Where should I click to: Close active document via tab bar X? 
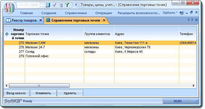click(196, 20)
